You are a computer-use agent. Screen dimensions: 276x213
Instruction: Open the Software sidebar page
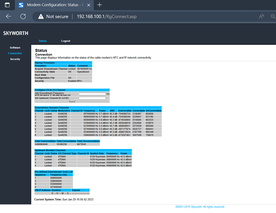point(15,47)
